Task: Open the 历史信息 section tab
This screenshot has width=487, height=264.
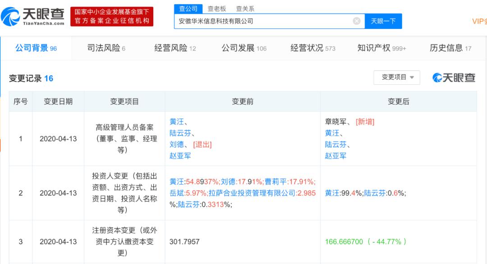Action: [450, 48]
